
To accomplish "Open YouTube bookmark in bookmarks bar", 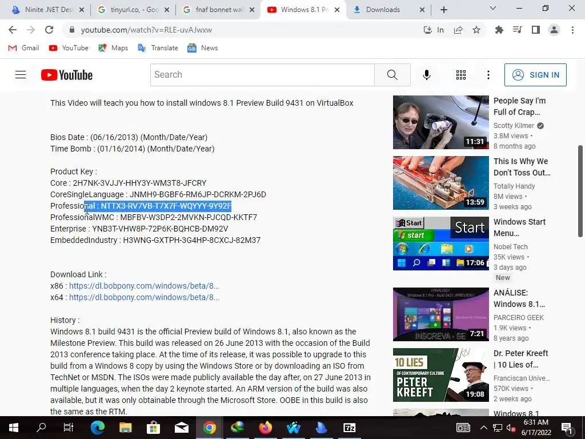I will 69,48.
